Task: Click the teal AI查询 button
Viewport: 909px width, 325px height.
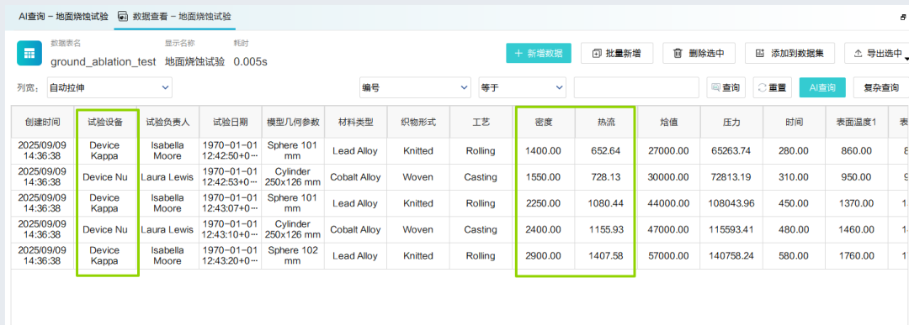Action: click(822, 88)
